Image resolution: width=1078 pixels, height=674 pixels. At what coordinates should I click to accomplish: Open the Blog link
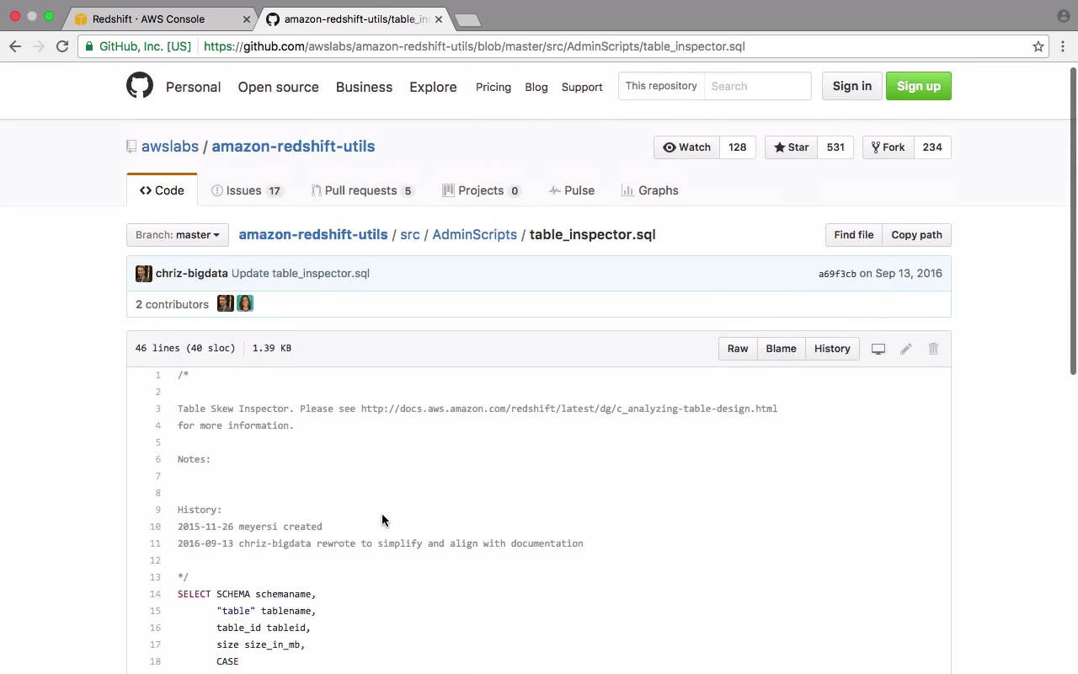(x=536, y=87)
